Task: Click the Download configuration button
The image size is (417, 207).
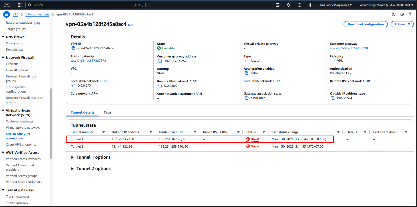Action: coord(366,24)
